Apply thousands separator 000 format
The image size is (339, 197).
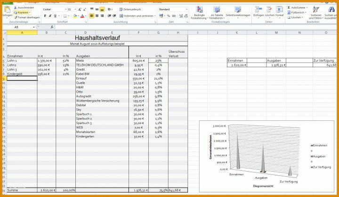174,16
